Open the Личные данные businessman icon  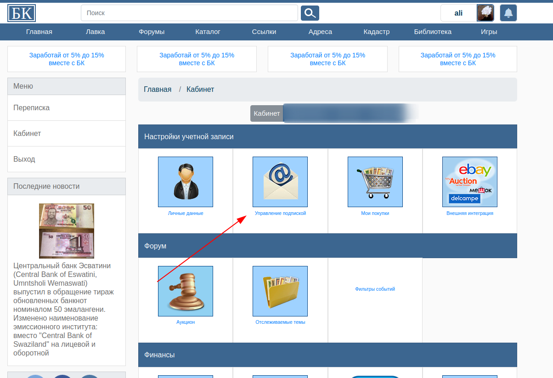tap(185, 182)
